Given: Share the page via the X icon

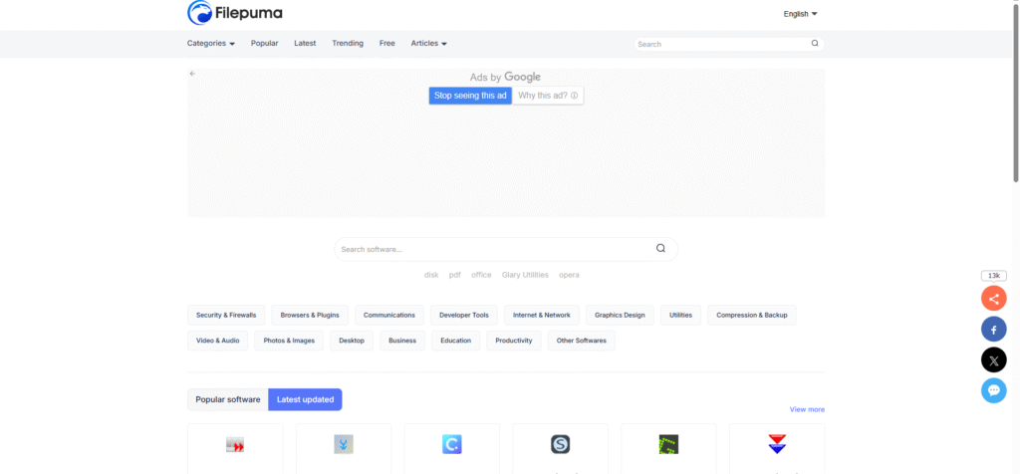Looking at the screenshot, I should 993,359.
